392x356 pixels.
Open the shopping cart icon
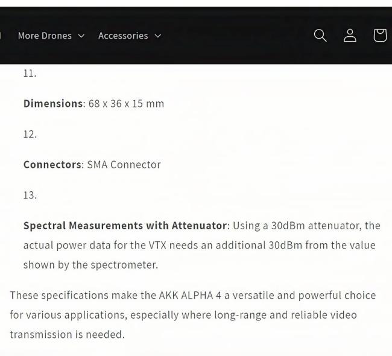[x=380, y=36]
